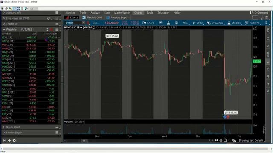Open Watchlist gadget menu icon
This screenshot has height=153, width=273.
[x=57, y=29]
